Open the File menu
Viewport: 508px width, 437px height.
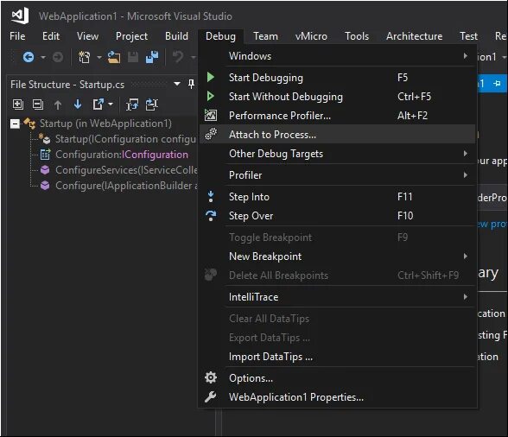click(17, 36)
